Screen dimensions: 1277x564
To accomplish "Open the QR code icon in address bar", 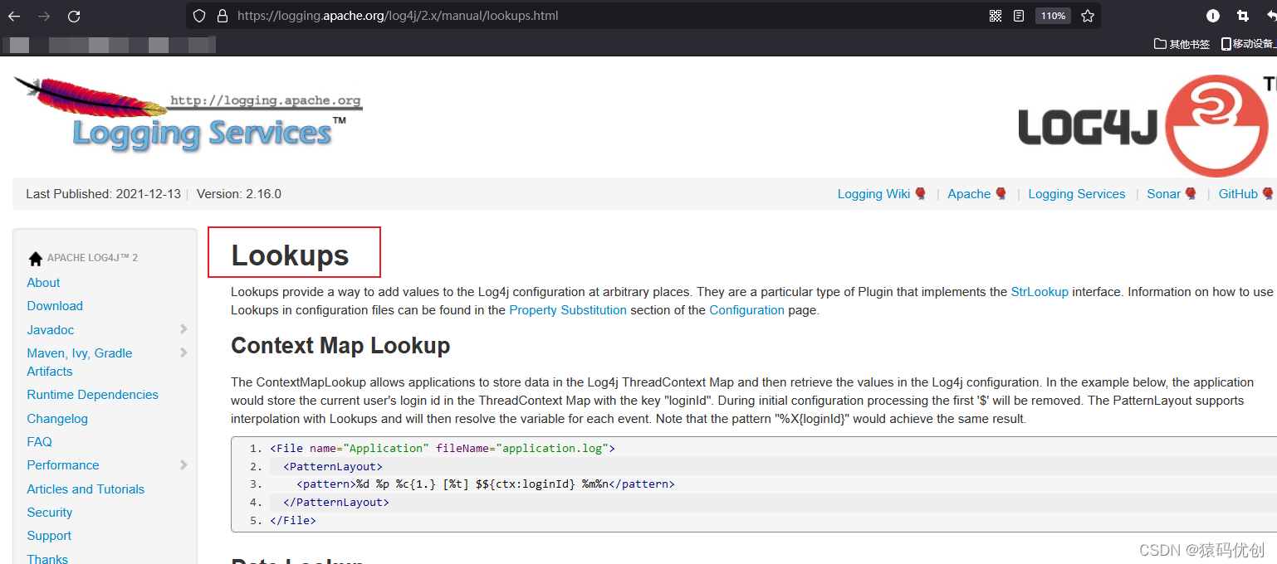I will click(x=996, y=16).
